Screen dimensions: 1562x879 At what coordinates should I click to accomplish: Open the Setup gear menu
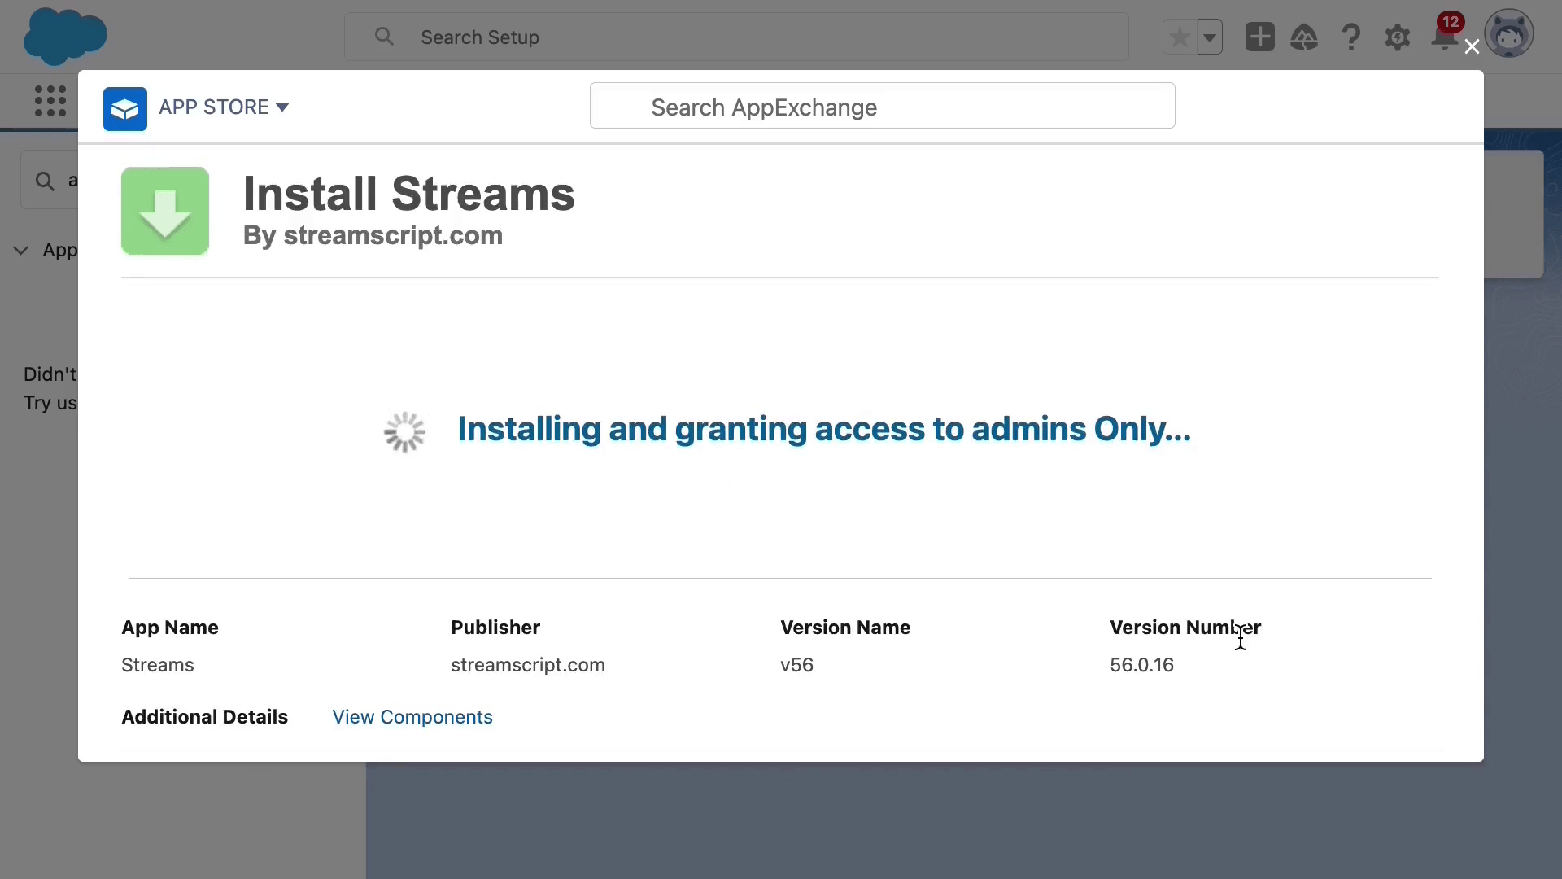[1398, 37]
